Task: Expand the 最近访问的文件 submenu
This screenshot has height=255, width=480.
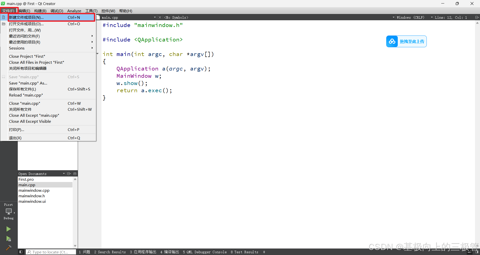Action: tap(92, 36)
